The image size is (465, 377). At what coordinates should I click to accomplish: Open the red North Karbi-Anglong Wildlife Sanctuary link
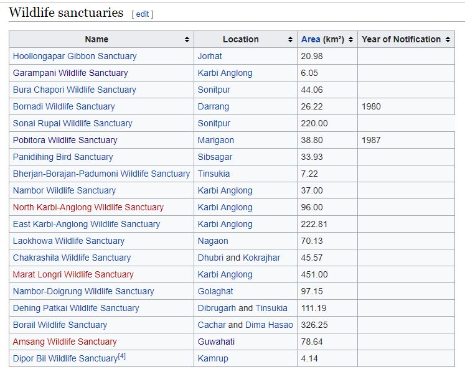[88, 207]
